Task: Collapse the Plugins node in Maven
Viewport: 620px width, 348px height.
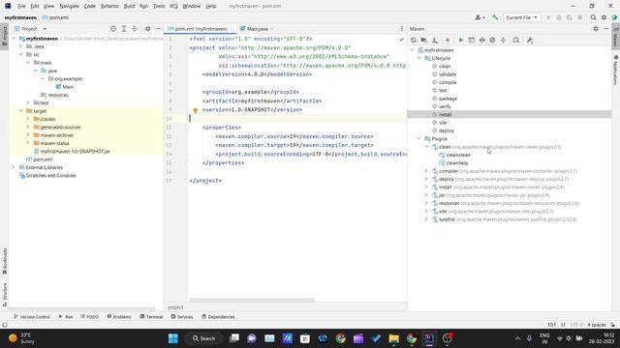Action: (x=419, y=138)
